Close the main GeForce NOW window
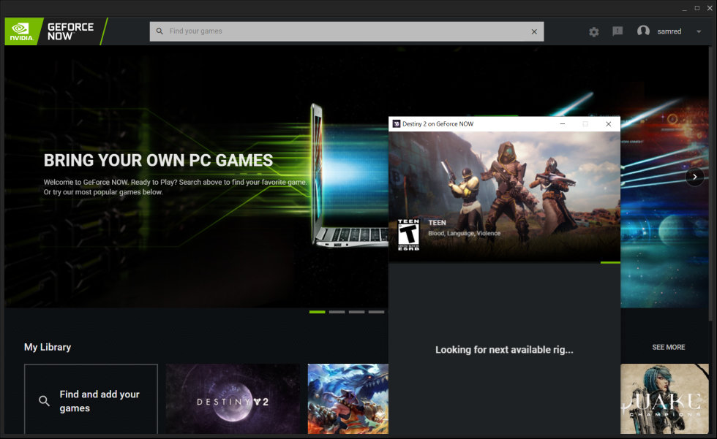 (x=710, y=8)
